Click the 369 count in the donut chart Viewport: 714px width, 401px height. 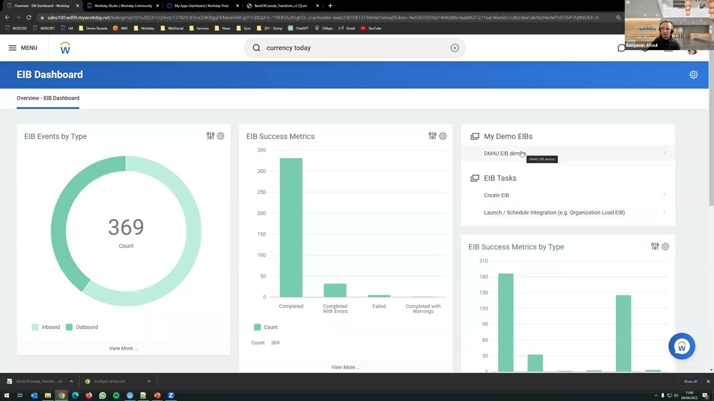(x=126, y=227)
